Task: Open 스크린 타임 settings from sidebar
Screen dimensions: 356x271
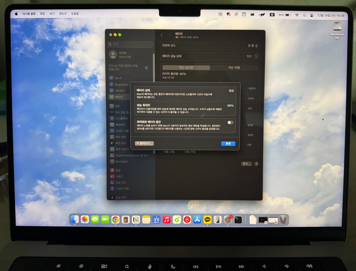Action: 121,188
